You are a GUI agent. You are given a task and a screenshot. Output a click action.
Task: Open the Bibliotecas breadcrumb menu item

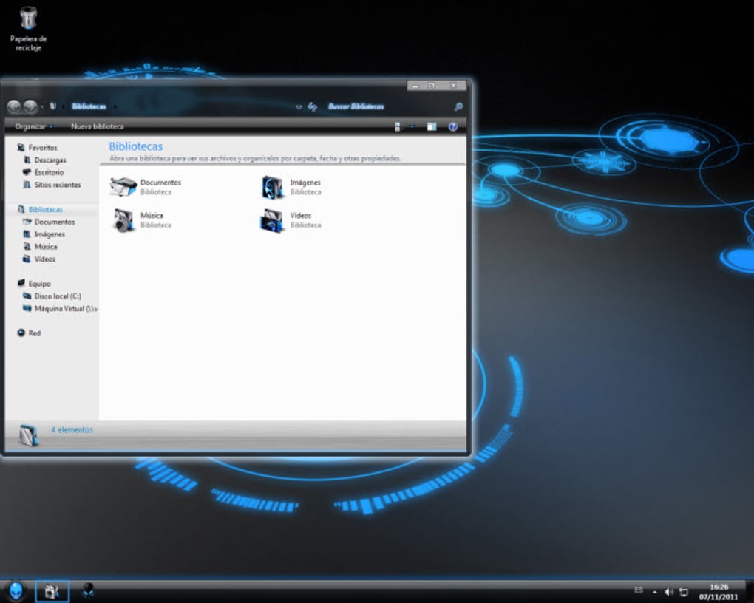click(91, 106)
